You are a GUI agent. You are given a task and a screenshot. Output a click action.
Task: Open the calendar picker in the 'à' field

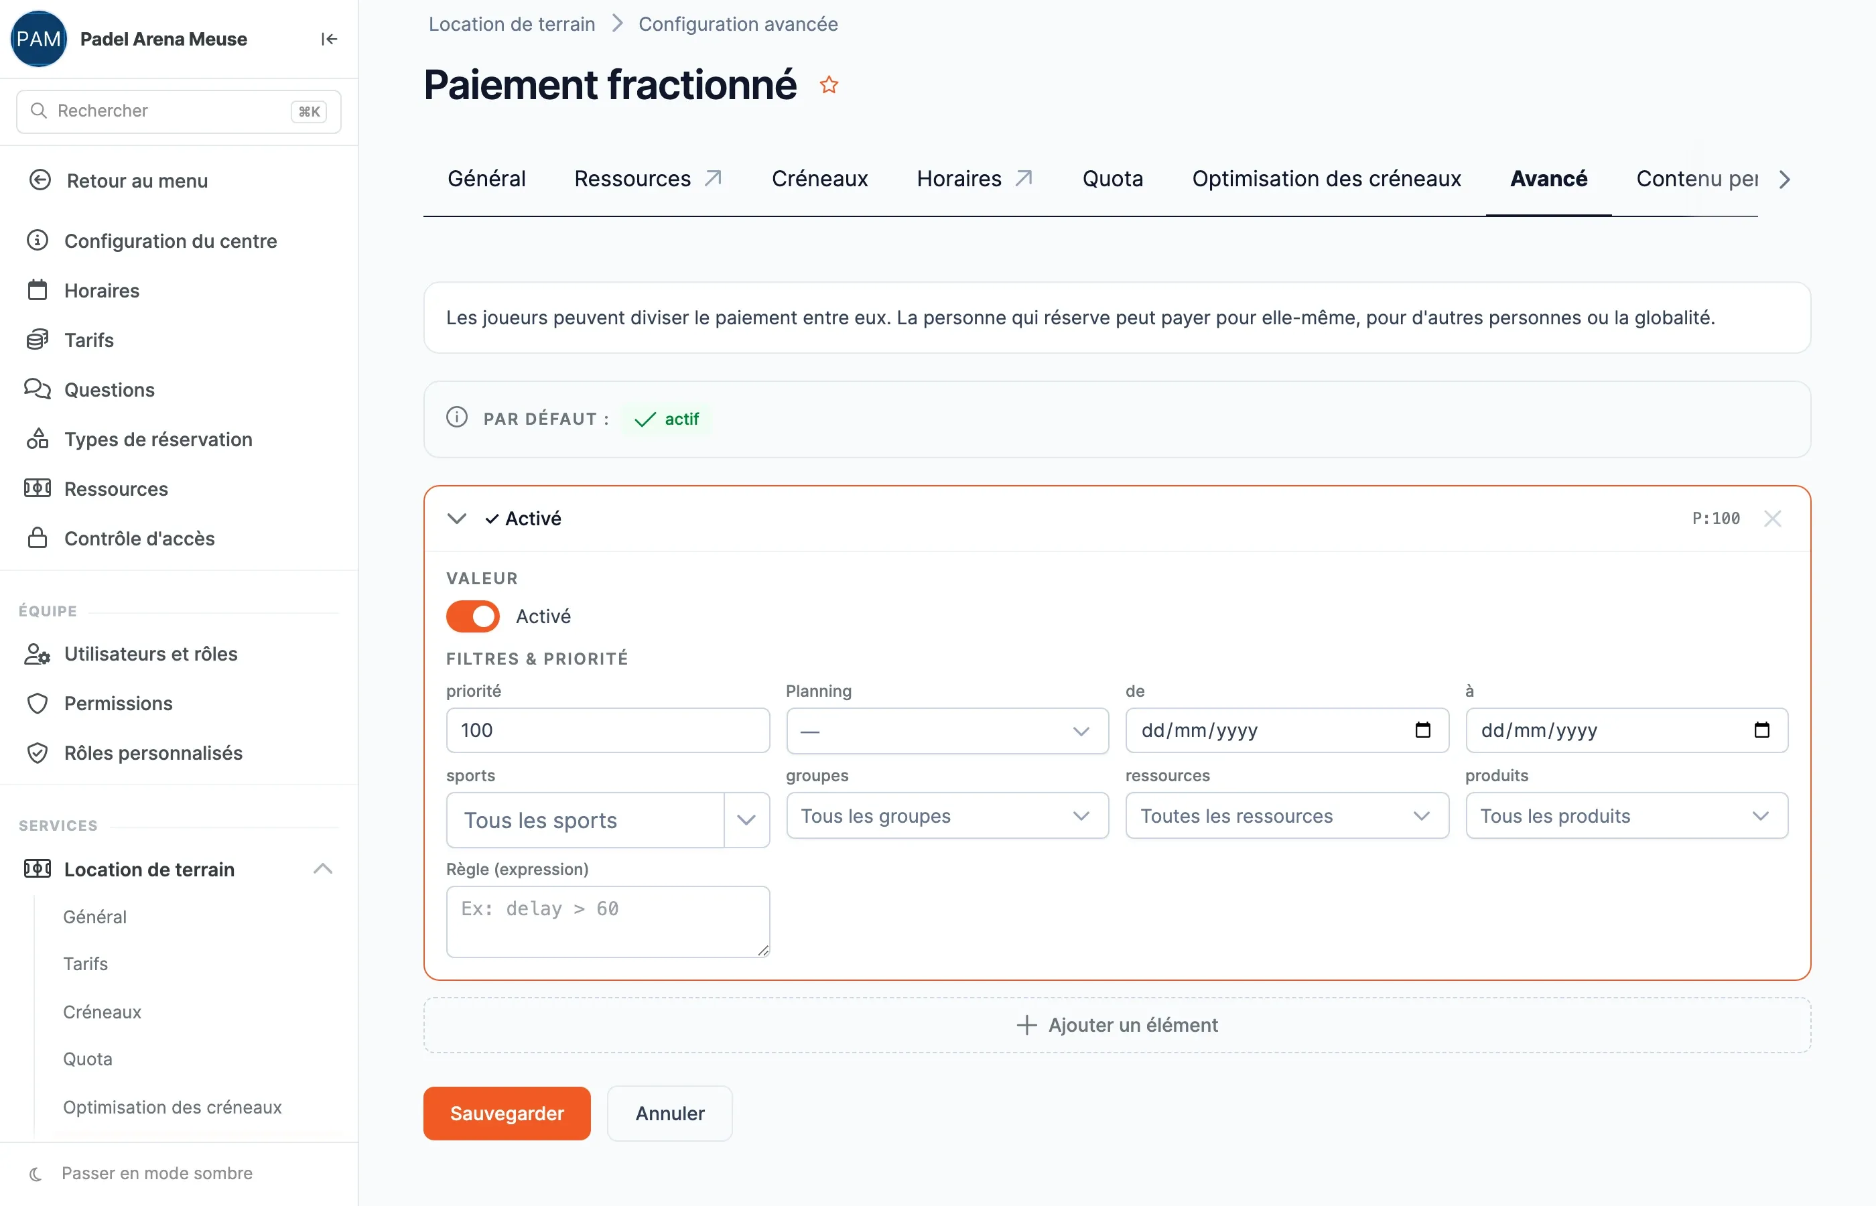[1761, 730]
